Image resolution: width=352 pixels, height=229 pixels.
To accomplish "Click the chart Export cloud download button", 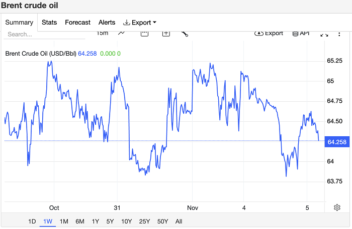I will [269, 33].
